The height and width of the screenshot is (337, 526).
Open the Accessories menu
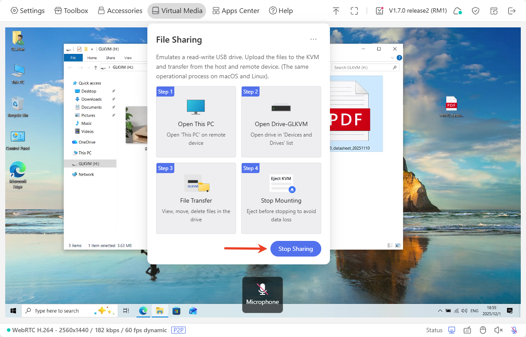(120, 11)
